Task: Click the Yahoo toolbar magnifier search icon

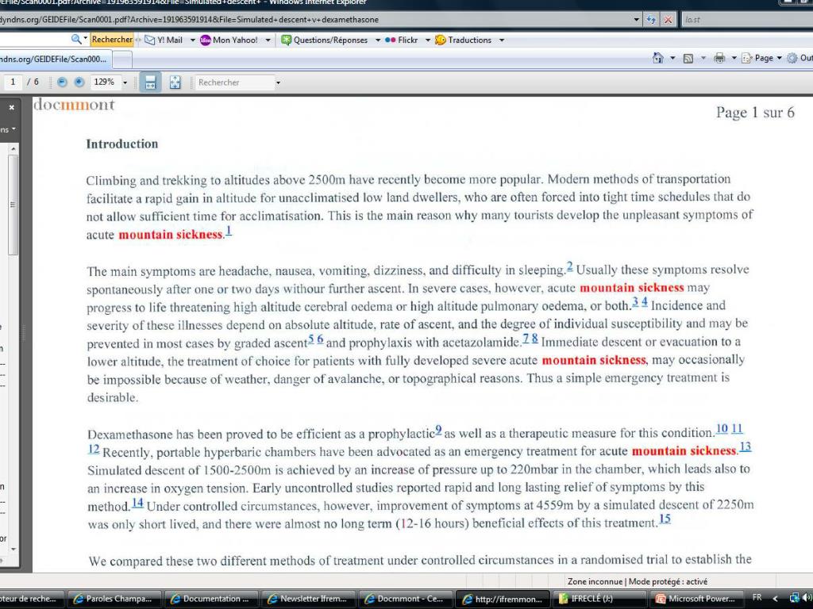Action: click(x=76, y=40)
